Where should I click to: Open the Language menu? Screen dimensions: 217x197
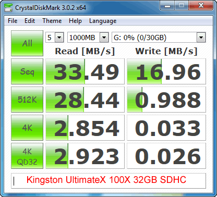103,21
